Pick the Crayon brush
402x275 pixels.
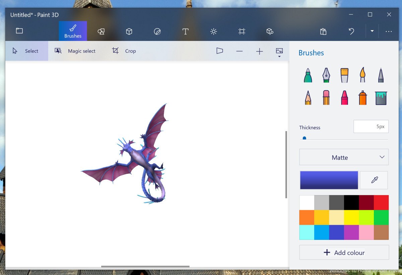pyautogui.click(x=344, y=98)
